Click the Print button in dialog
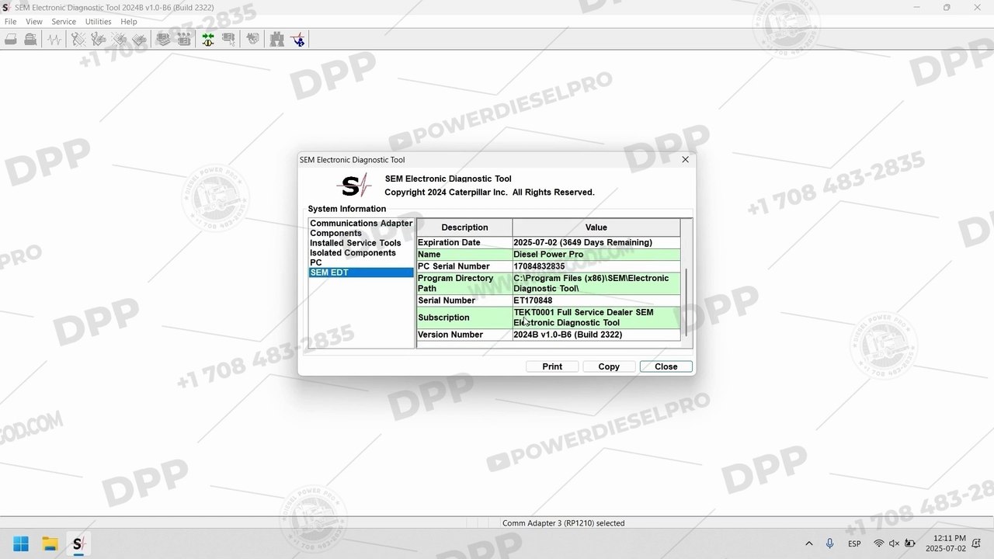The image size is (994, 559). [552, 366]
